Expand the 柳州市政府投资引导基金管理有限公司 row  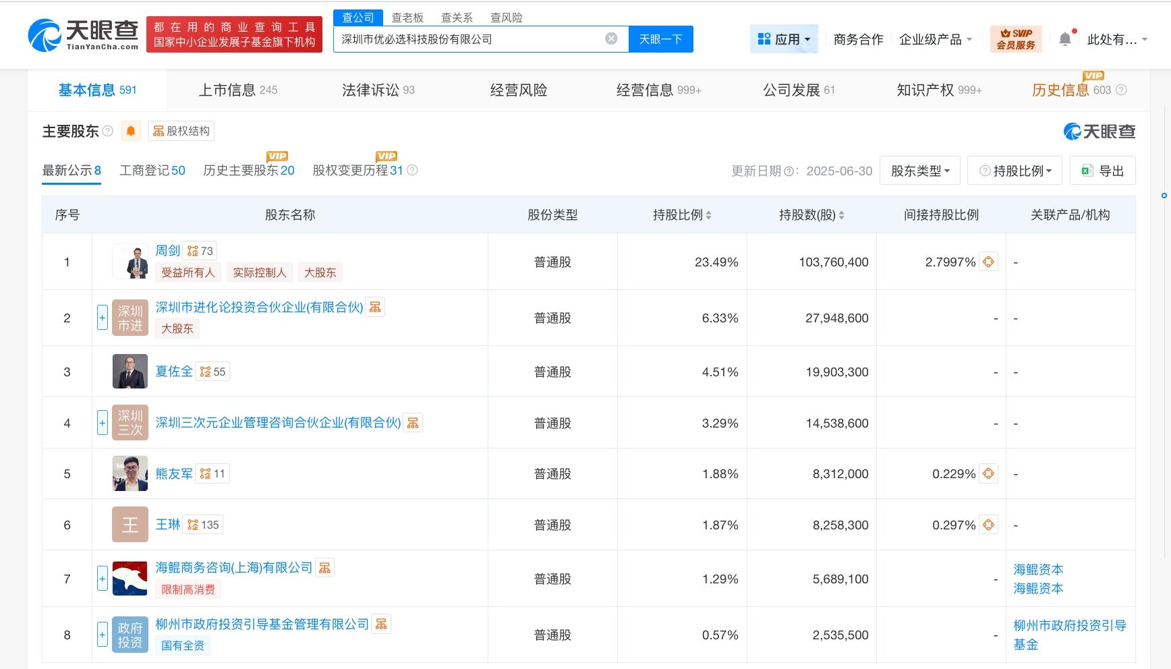103,635
